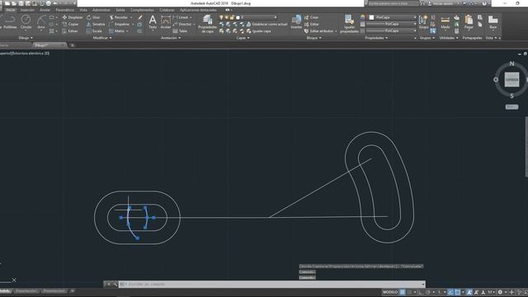The width and height of the screenshot is (528, 297).
Task: Click Igualar capa button
Action: click(x=258, y=31)
